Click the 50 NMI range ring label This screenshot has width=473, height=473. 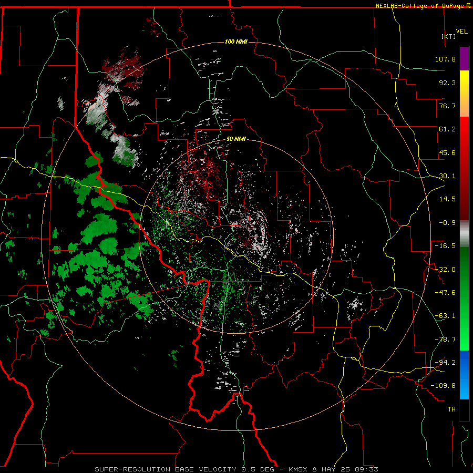[x=236, y=139]
